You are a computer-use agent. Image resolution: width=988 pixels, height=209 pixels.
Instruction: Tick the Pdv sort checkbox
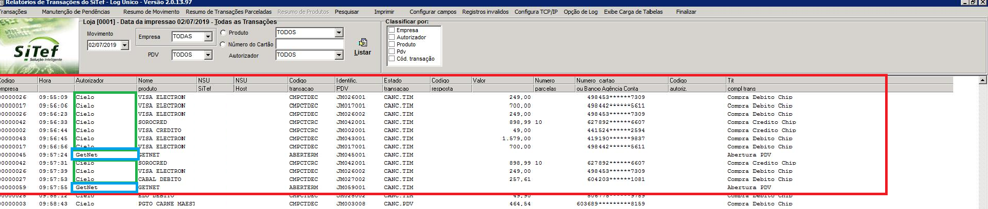click(x=392, y=51)
